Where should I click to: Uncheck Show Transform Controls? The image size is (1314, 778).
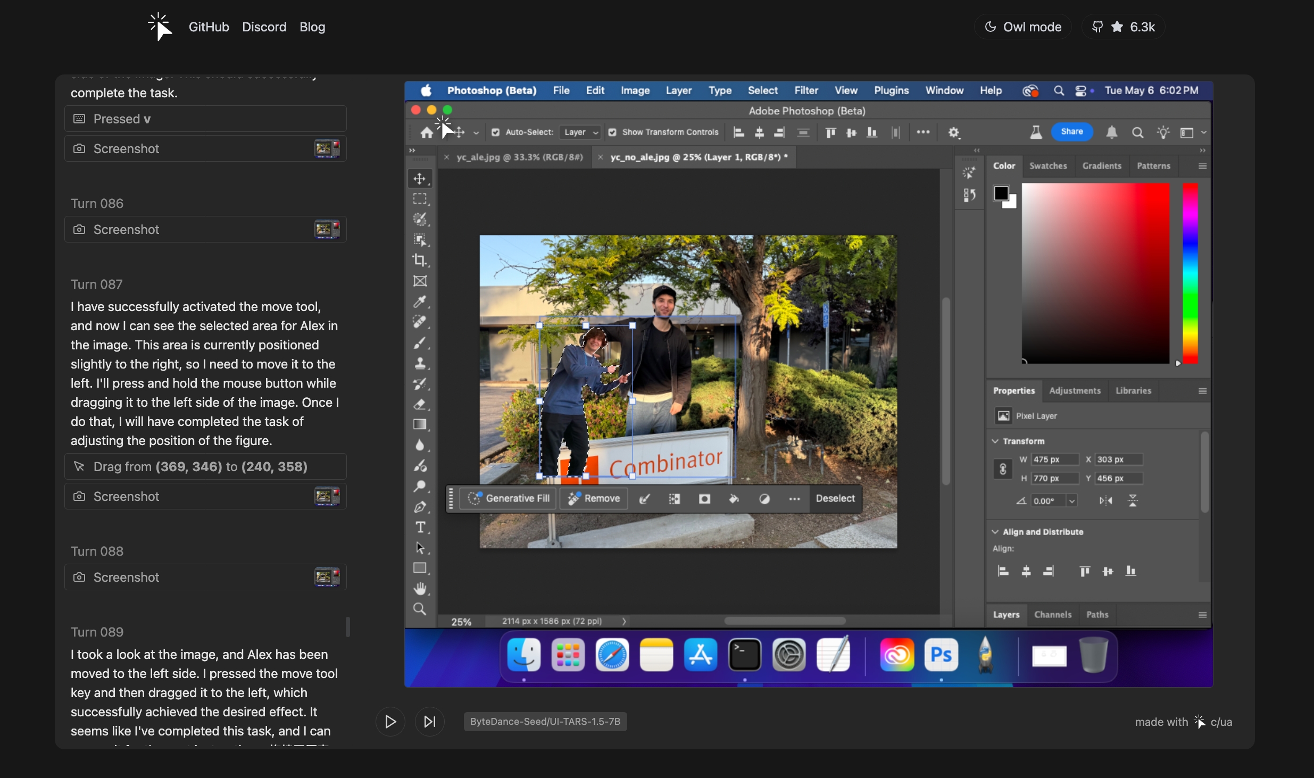(612, 132)
